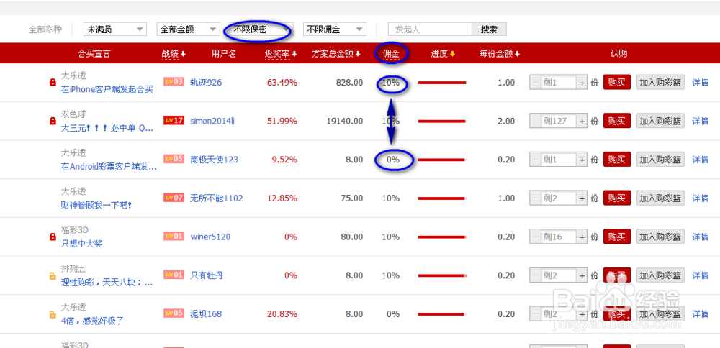
Task: Click 购买 button for 无所不能1102 plan
Action: pos(617,198)
